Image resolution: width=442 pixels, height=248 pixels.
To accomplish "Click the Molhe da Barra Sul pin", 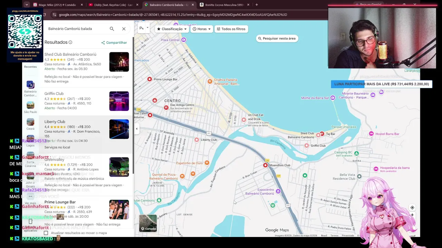I will [x=333, y=98].
